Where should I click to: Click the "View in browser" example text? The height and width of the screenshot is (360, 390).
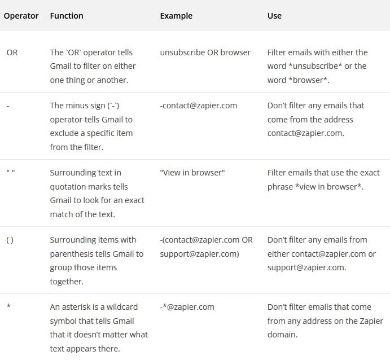point(192,173)
